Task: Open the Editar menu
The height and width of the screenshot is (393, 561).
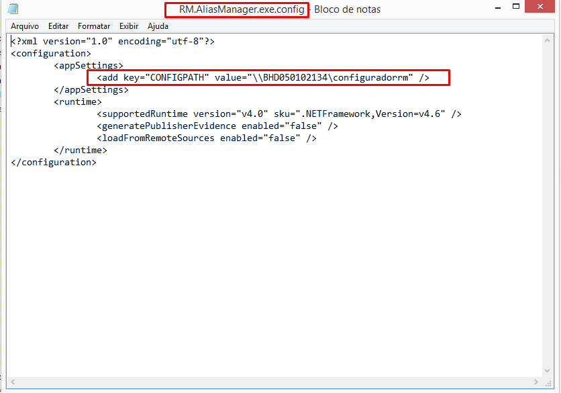Action: click(58, 26)
